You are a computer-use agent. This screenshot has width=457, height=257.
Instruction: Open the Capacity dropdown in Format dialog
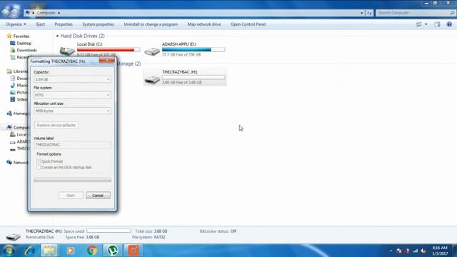(x=72, y=79)
